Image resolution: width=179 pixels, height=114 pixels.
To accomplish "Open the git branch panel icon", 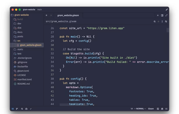I will click(x=17, y=109).
